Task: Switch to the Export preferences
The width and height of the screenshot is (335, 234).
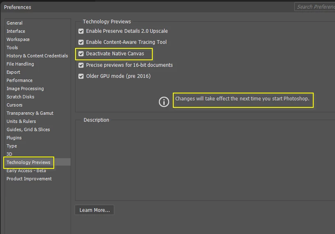Action: click(13, 72)
